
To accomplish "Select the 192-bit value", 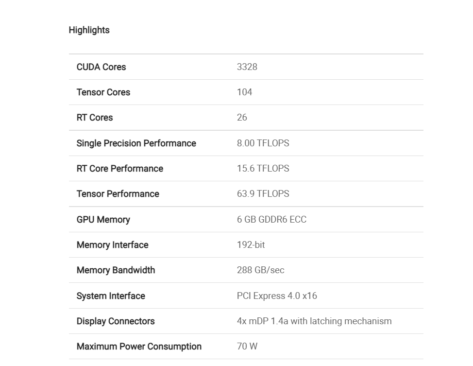I will (x=251, y=245).
